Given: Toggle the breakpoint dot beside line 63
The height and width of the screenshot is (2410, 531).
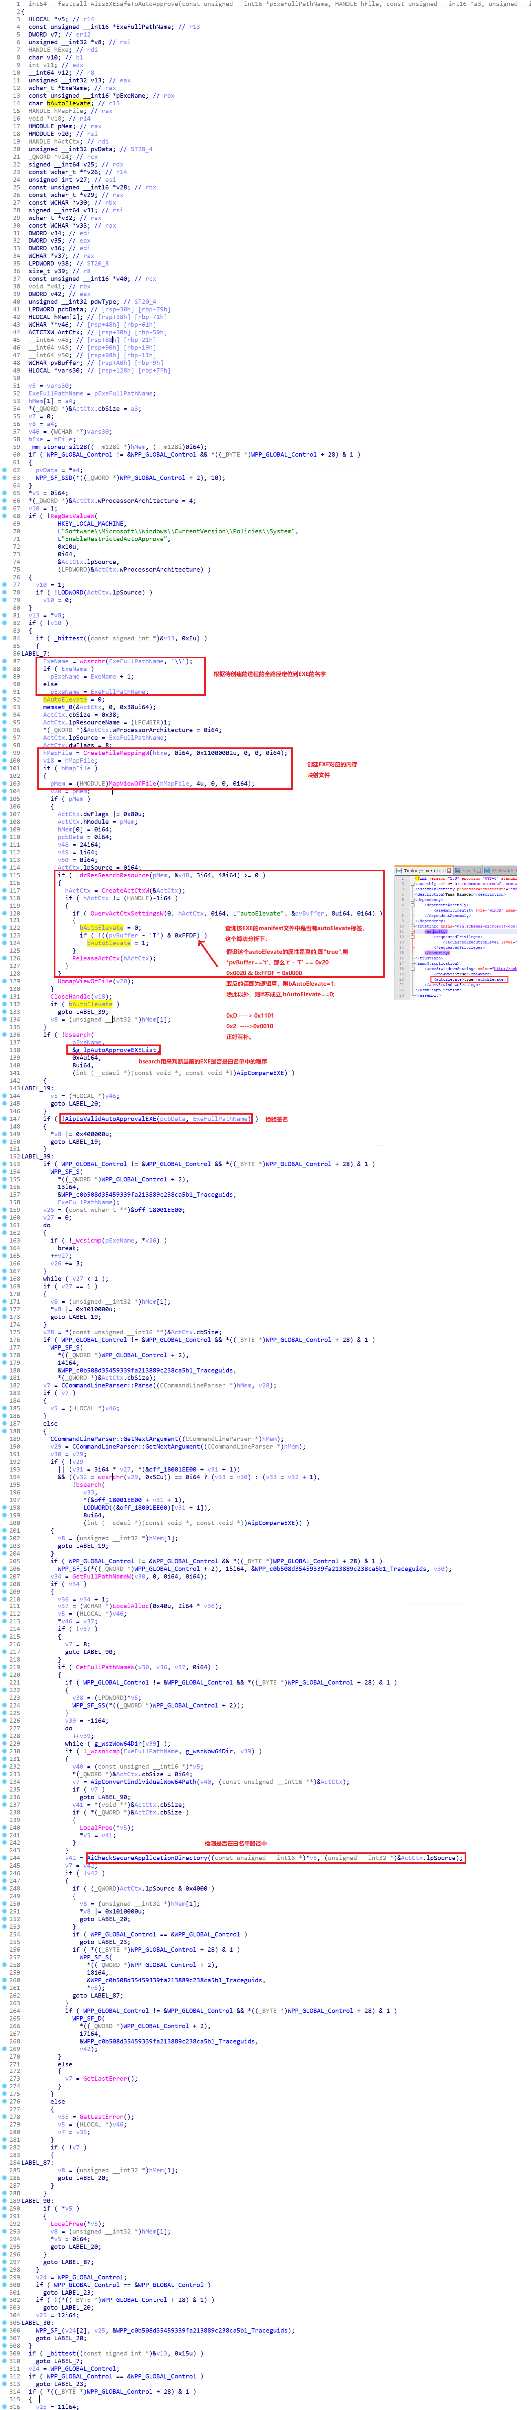Looking at the screenshot, I should click(x=5, y=477).
